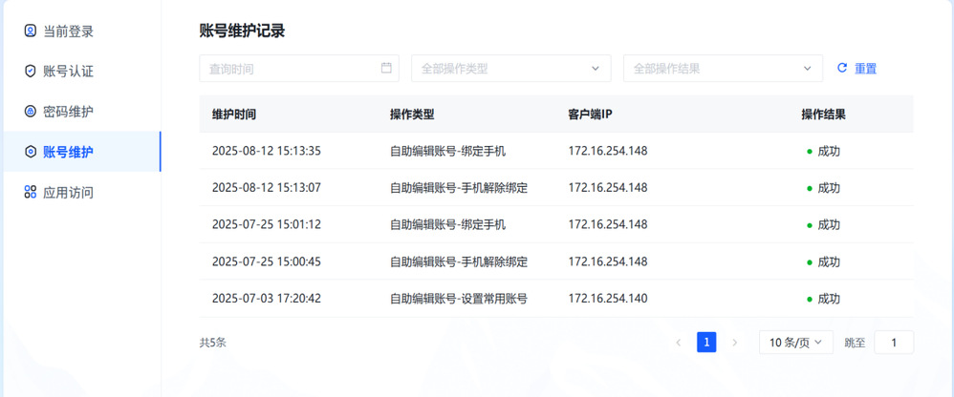Open the 10 条/页 page size selector
Image resolution: width=954 pixels, height=397 pixels.
pyautogui.click(x=795, y=343)
